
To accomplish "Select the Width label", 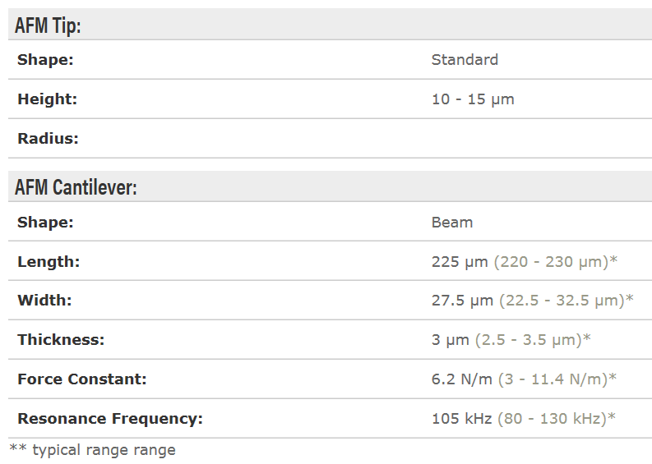I will point(44,301).
